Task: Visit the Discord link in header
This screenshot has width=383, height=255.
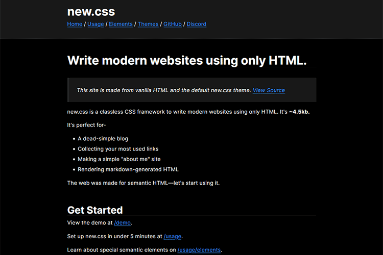Action: click(x=197, y=24)
